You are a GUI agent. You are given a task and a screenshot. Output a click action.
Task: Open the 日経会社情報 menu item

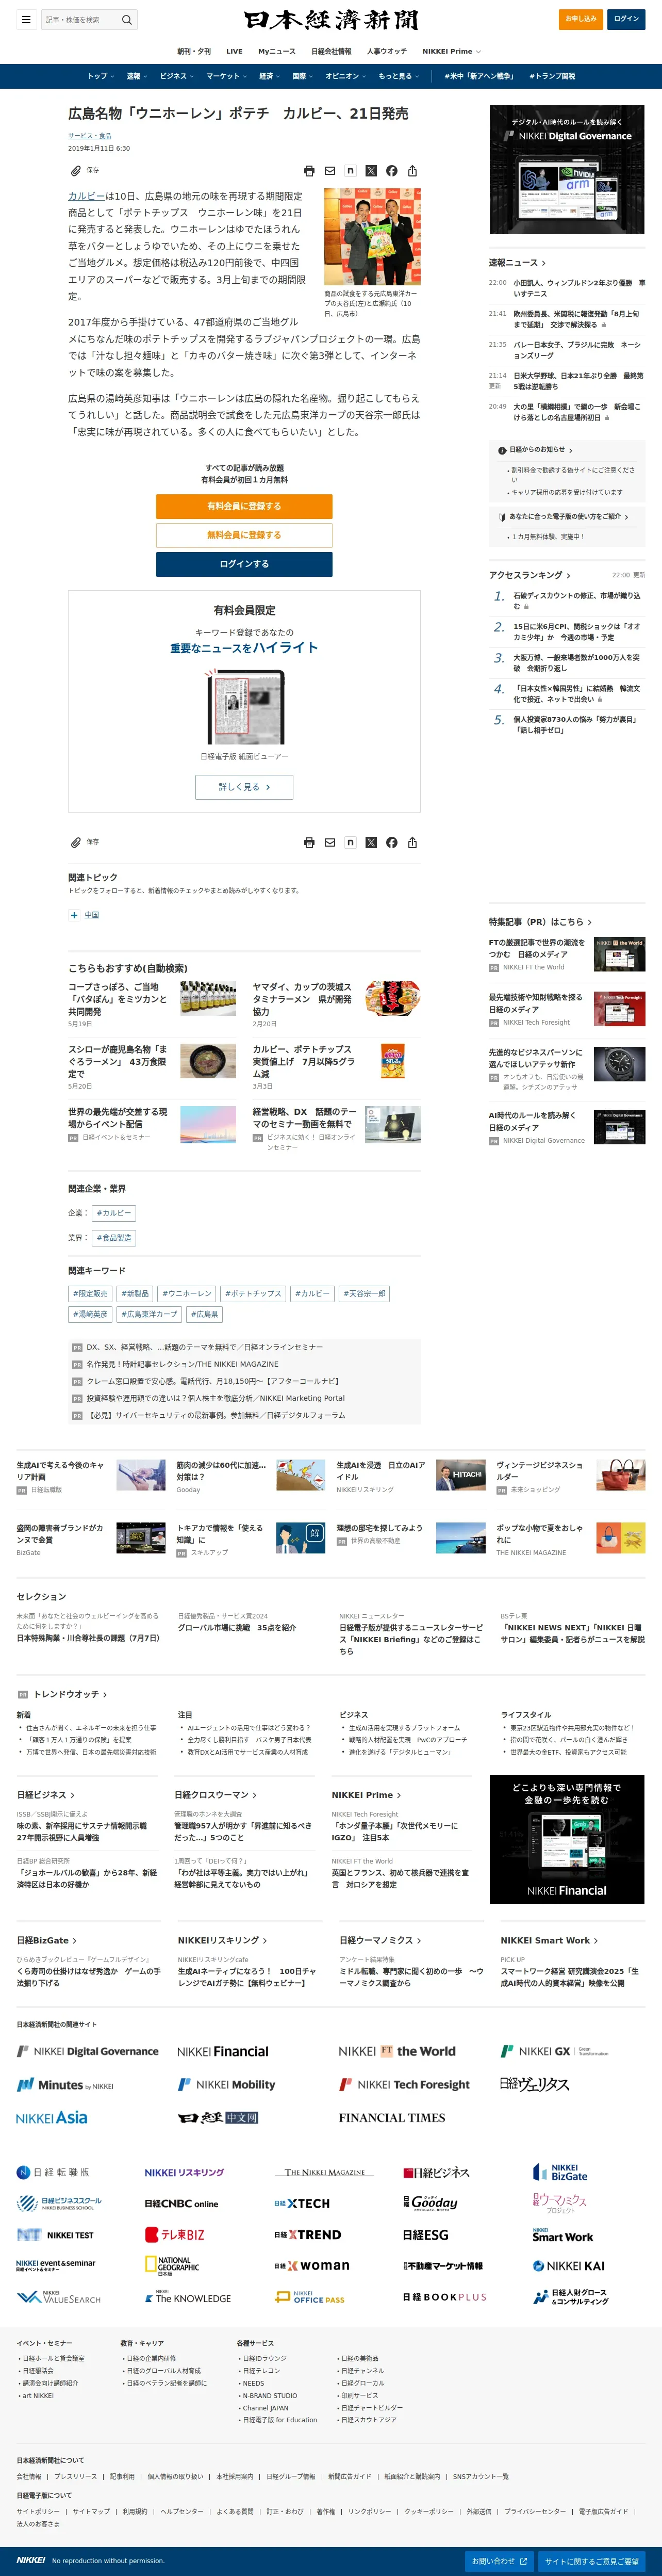click(331, 51)
